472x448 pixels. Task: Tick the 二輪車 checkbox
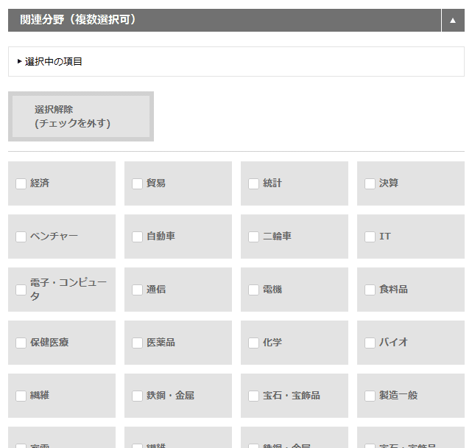click(x=253, y=237)
